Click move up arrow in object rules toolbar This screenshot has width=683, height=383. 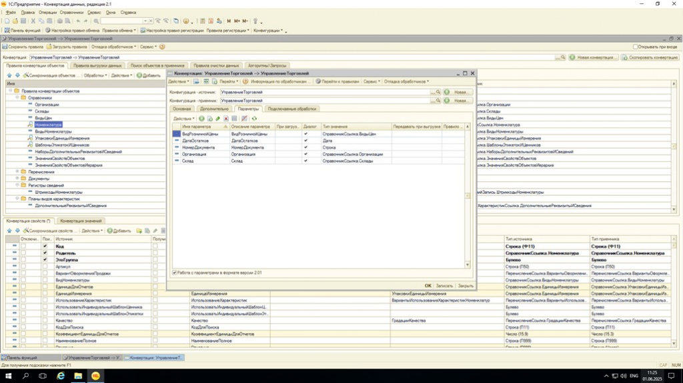pyautogui.click(x=9, y=75)
